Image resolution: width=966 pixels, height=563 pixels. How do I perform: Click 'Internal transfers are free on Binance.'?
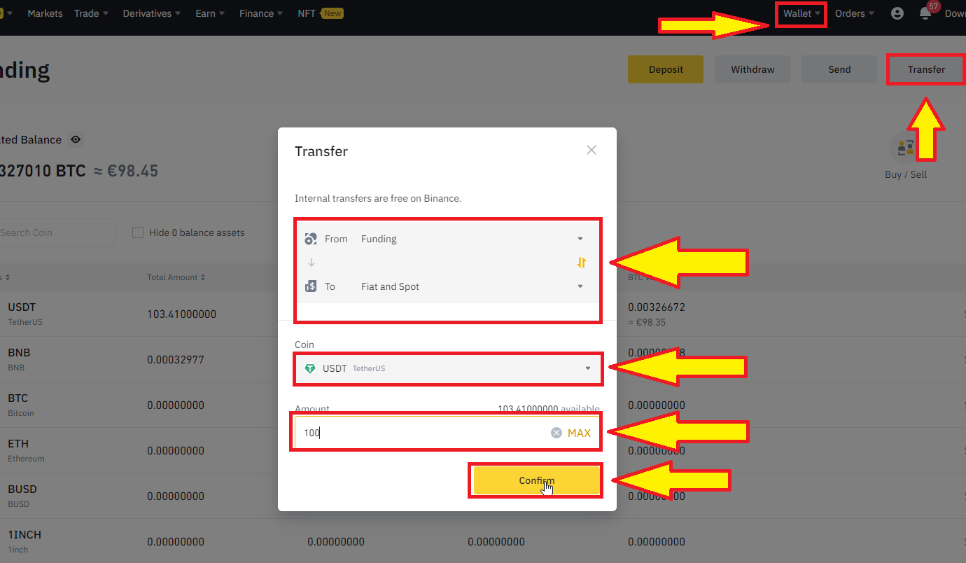point(378,198)
